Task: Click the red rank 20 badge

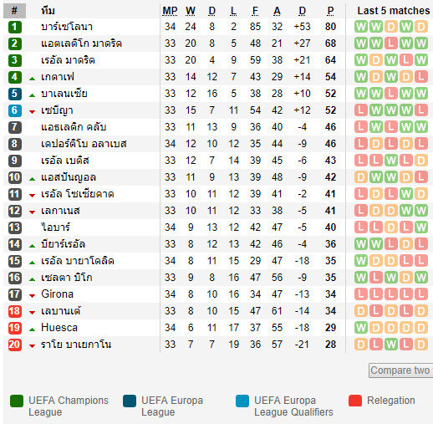Action: pos(15,345)
